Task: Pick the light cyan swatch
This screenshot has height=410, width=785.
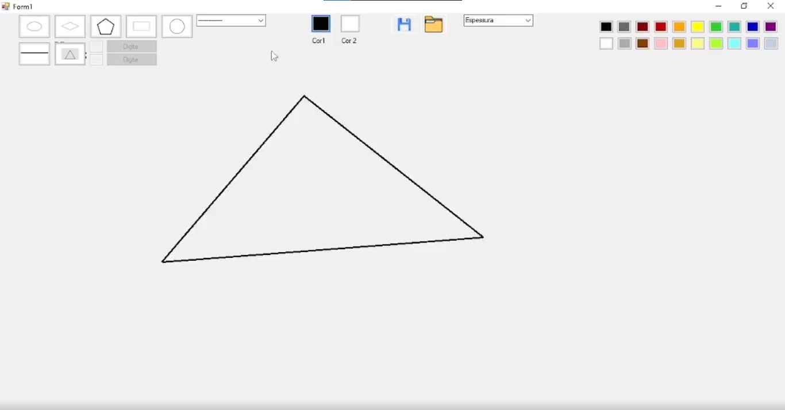Action: [x=735, y=44]
